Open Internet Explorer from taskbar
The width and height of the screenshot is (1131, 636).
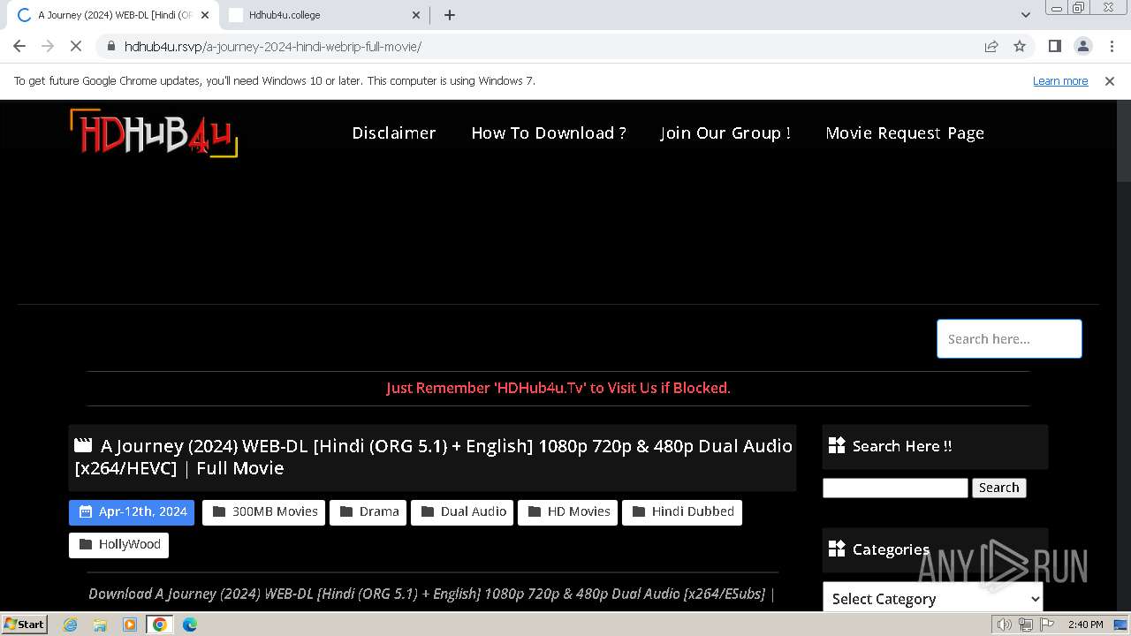tap(71, 625)
